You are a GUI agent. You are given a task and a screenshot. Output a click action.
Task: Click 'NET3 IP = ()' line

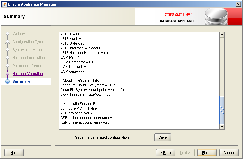pyautogui.click(x=69, y=34)
